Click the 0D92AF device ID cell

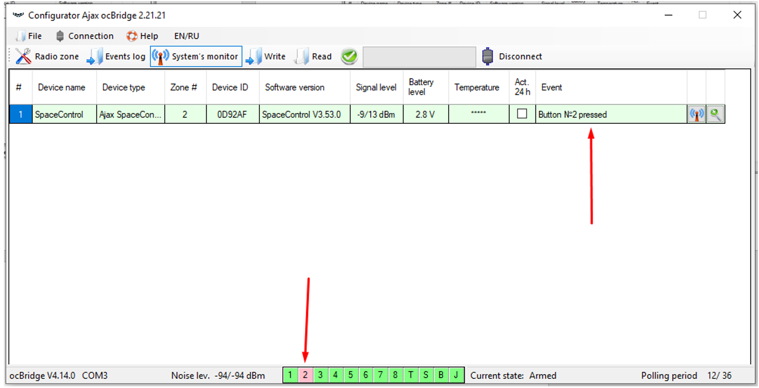click(232, 114)
